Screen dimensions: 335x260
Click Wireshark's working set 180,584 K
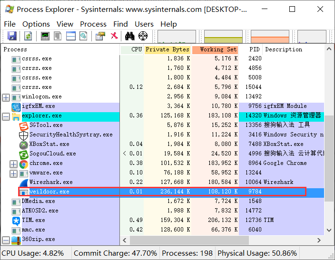pos(223,182)
